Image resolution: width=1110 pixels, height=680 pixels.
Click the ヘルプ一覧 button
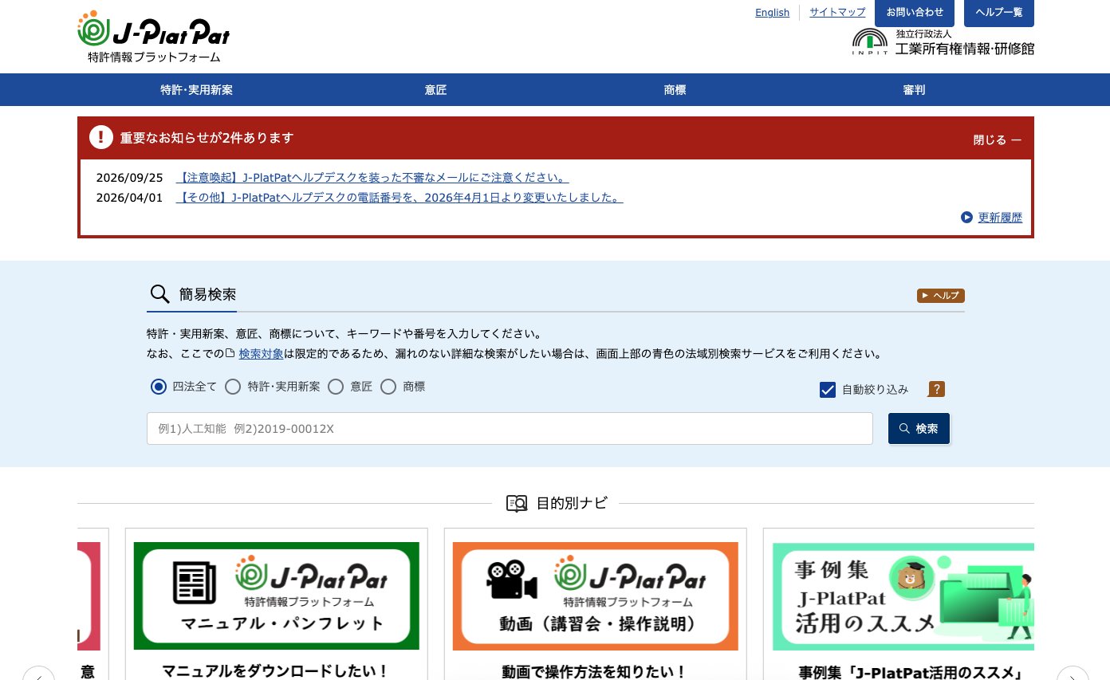coord(999,13)
